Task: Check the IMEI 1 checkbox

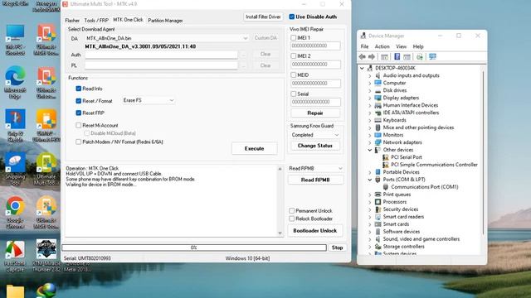Action: click(x=294, y=38)
